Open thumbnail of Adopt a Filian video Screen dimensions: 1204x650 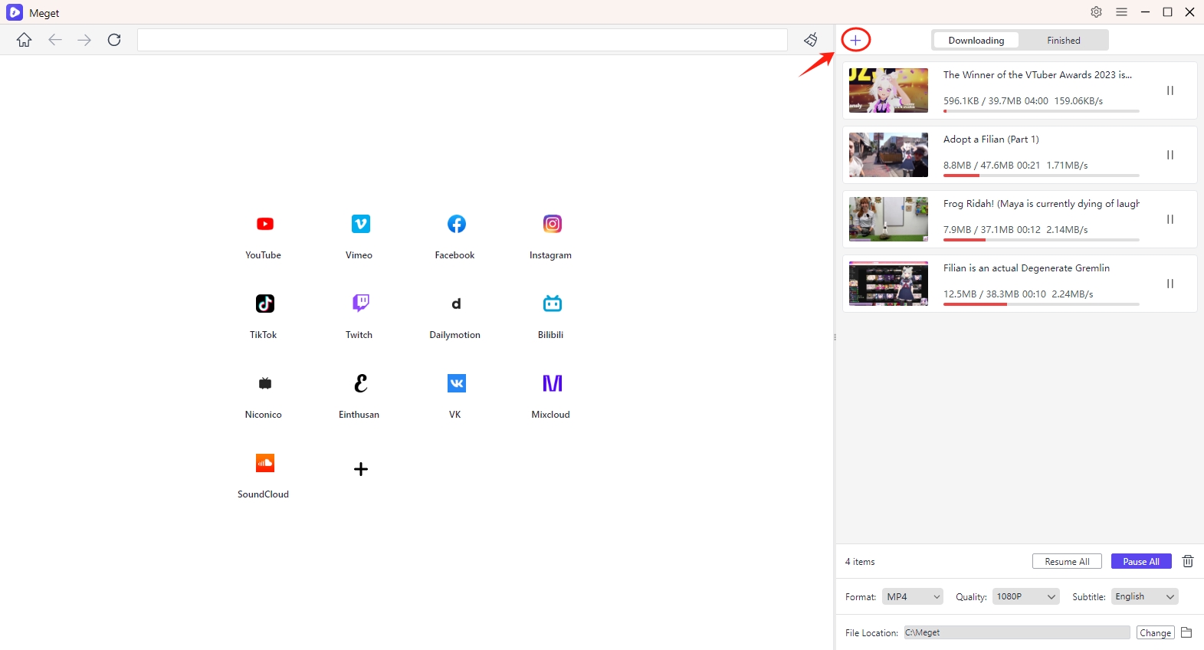click(x=888, y=155)
